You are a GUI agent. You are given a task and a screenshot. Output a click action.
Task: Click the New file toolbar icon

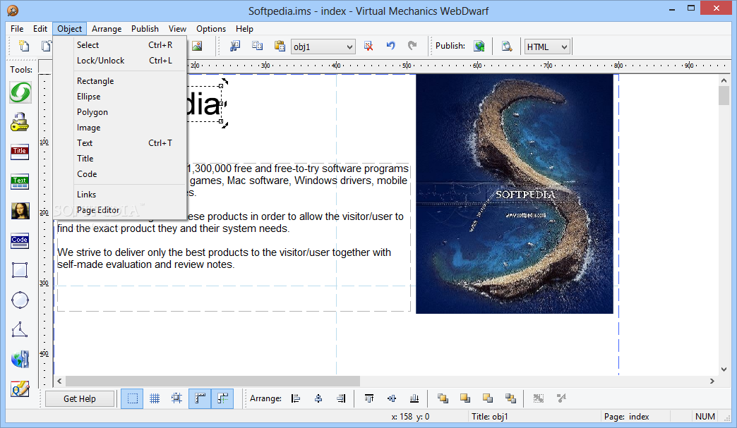(x=23, y=46)
